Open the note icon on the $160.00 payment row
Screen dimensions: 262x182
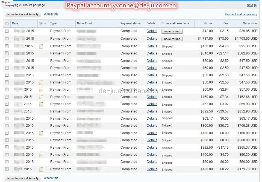(41, 97)
